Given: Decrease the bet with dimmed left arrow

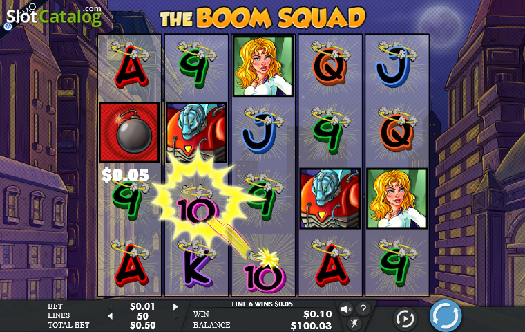Looking at the screenshot, I should [x=110, y=306].
